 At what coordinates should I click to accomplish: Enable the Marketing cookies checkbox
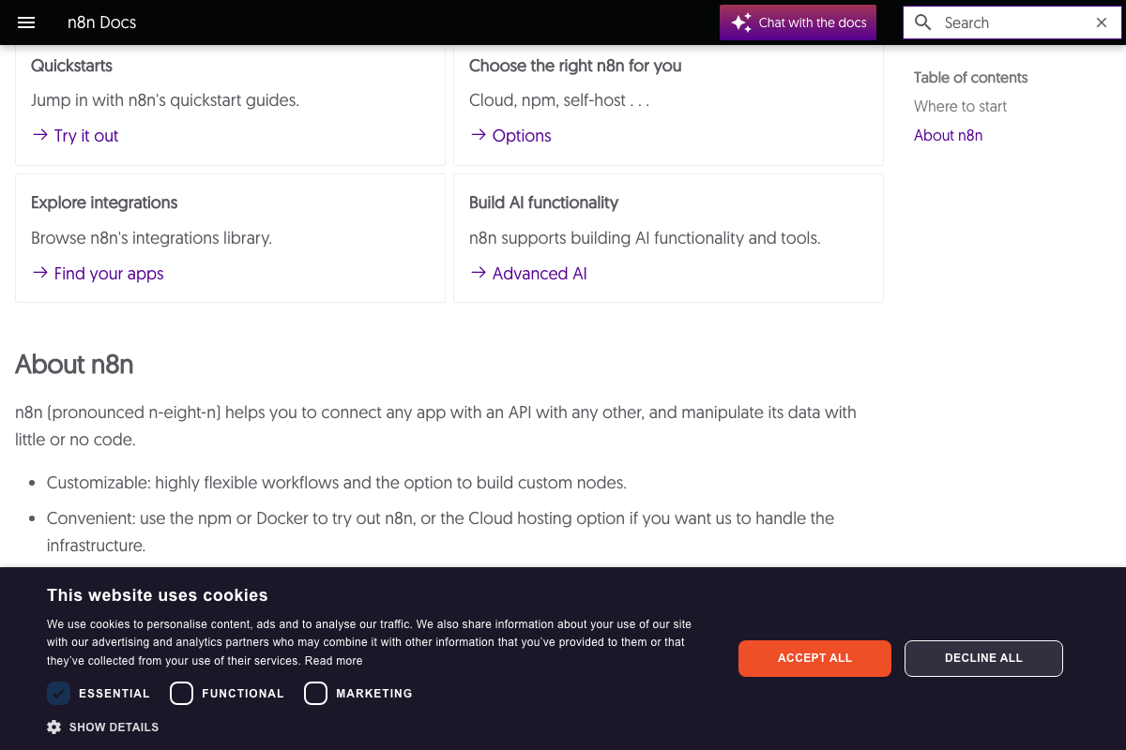coord(315,693)
